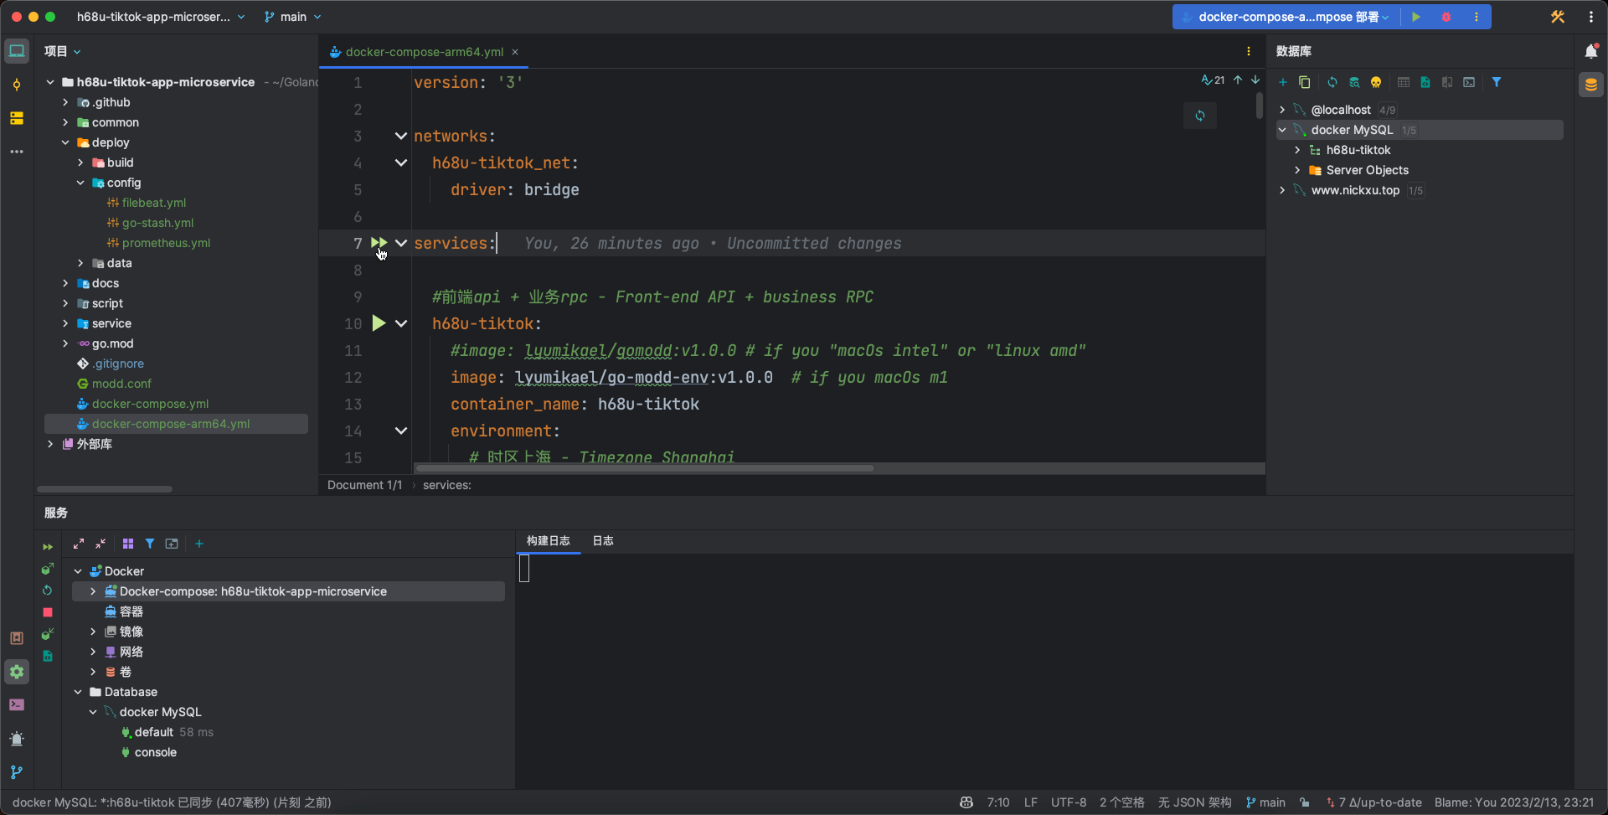Toggle the Database tool window sidebar icon
1608x815 pixels.
(1591, 85)
